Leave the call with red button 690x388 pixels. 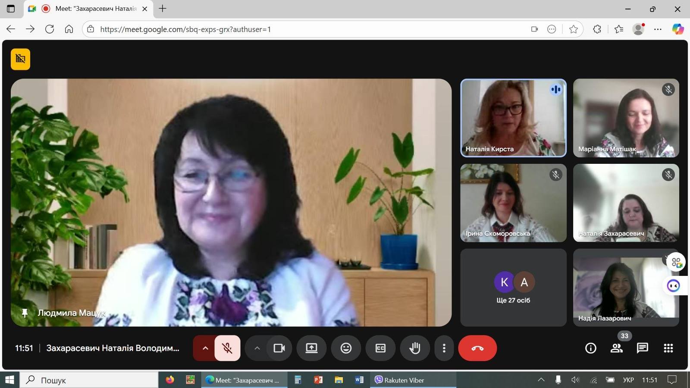[x=477, y=348]
